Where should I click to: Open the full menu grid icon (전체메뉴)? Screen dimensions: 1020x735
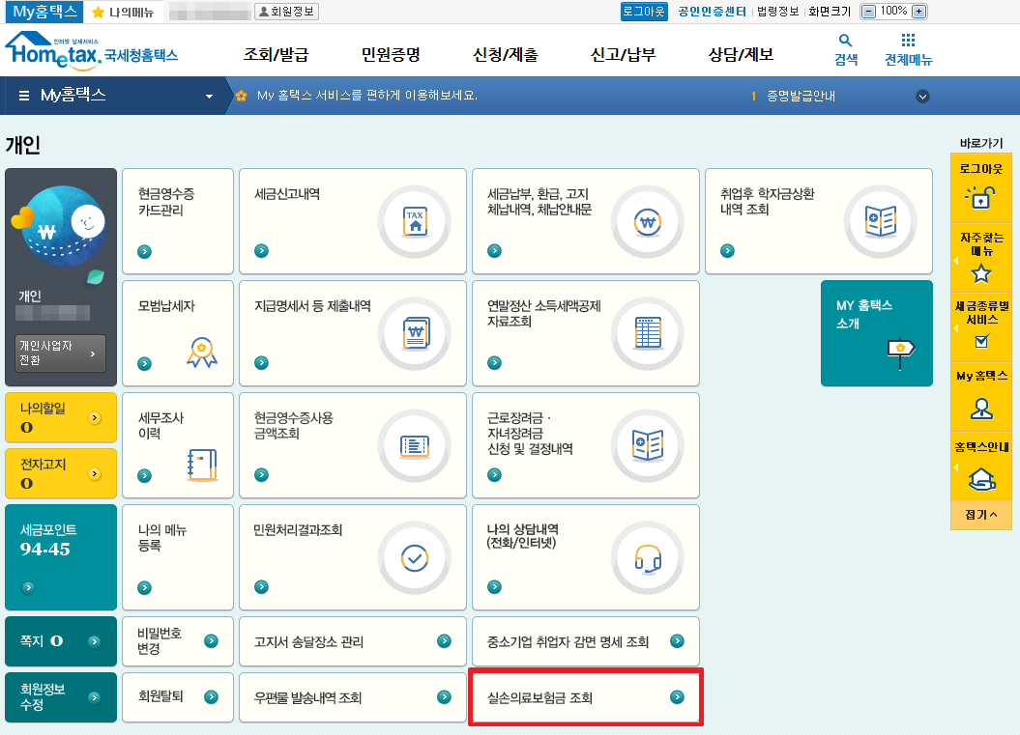point(908,41)
